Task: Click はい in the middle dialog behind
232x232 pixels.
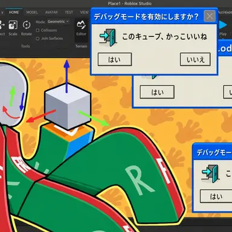Action: click(x=157, y=92)
